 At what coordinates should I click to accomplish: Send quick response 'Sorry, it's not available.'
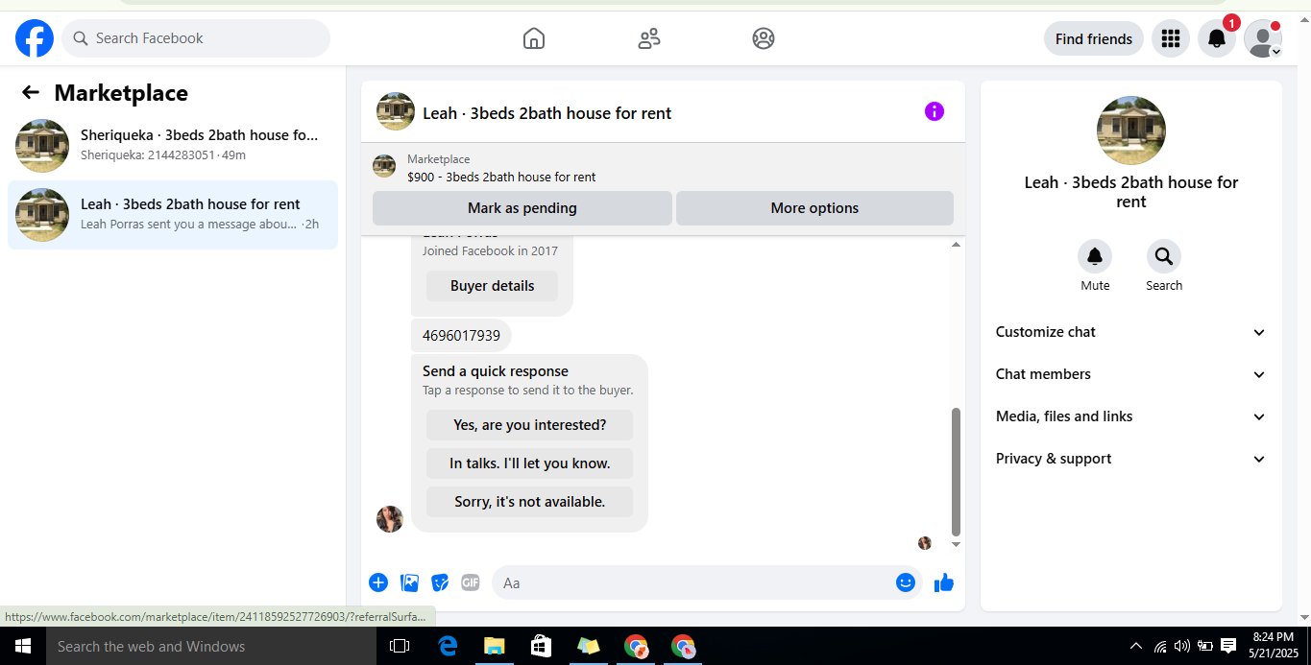pos(529,502)
